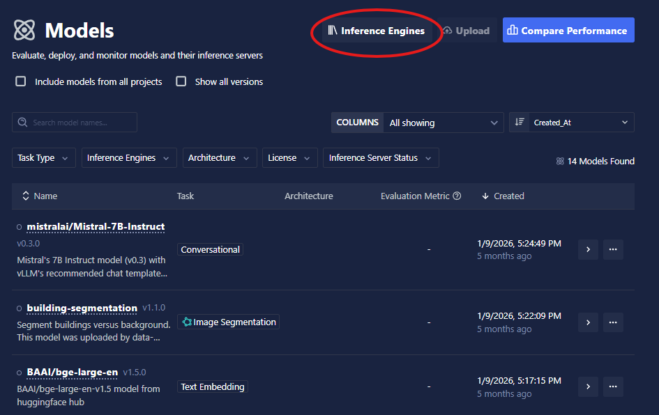
Task: Click the search magnifier icon
Action: pyautogui.click(x=23, y=122)
